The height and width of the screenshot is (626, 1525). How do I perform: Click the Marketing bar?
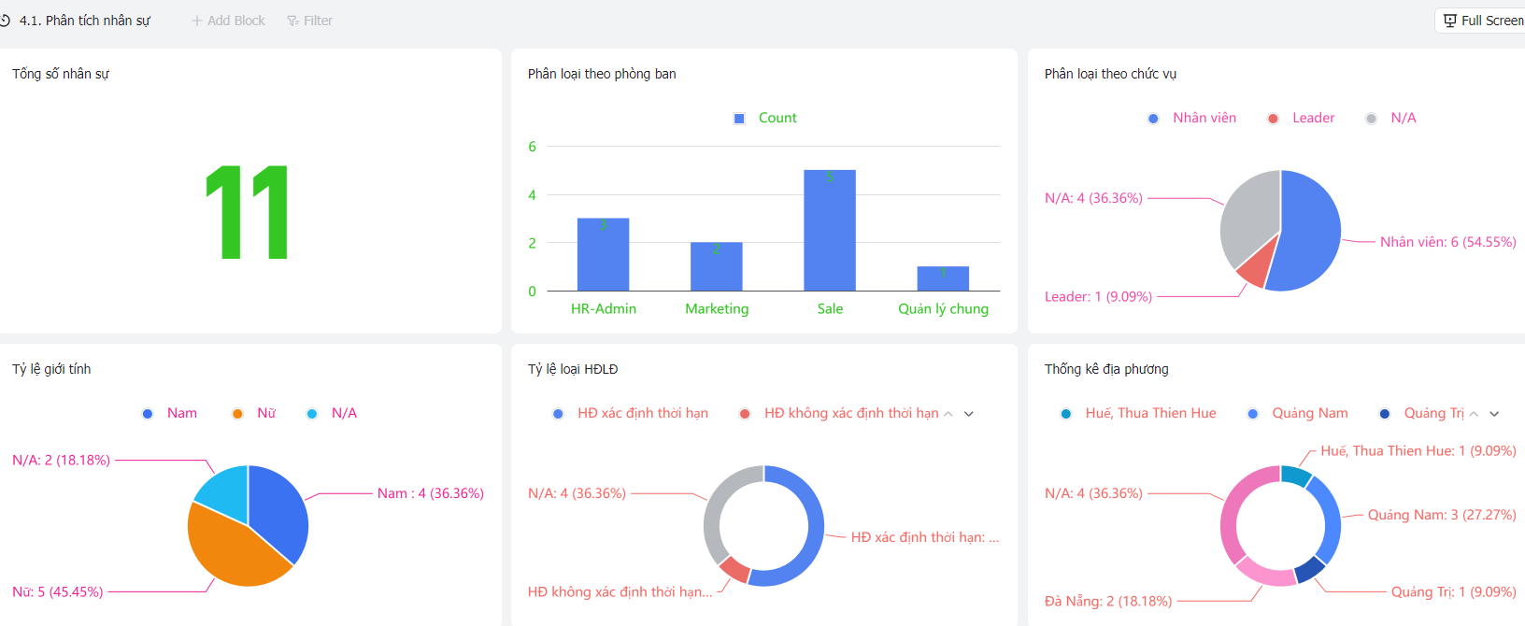point(717,266)
